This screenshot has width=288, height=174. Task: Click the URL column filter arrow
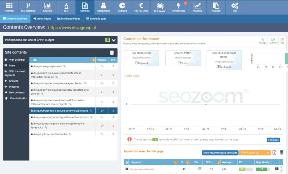coord(93,60)
